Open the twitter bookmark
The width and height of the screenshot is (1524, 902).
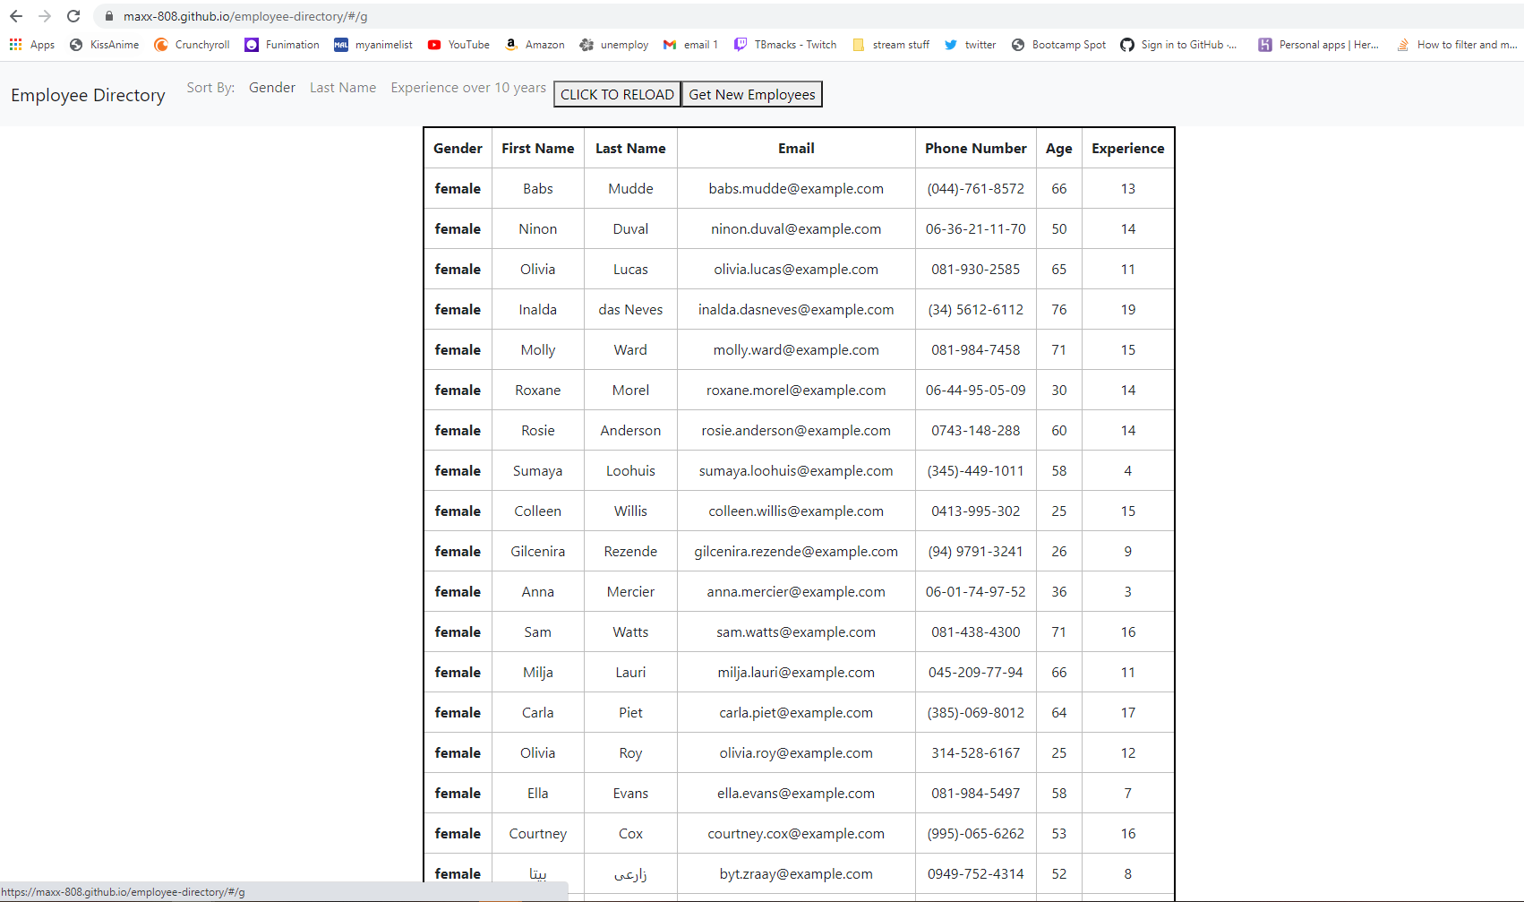click(970, 45)
